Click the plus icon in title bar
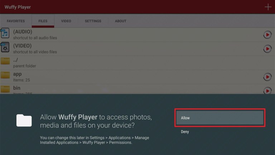This screenshot has height=155, width=275. 268,7
